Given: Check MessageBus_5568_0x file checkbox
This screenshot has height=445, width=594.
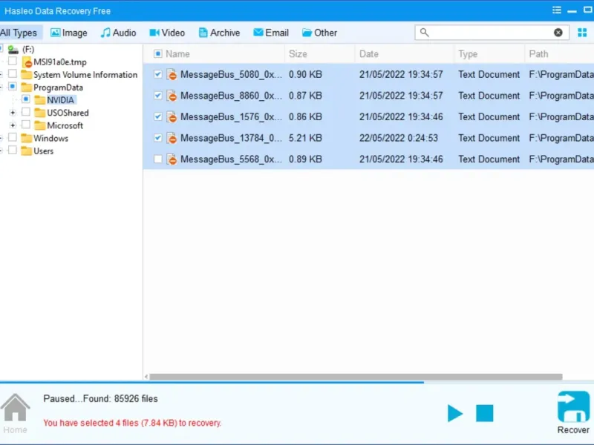Looking at the screenshot, I should (158, 159).
